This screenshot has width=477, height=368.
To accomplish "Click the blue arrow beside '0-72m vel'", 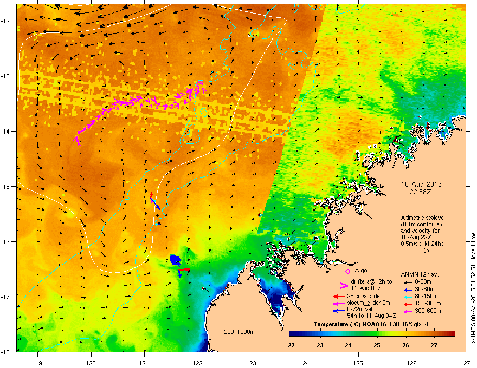I will click(339, 311).
